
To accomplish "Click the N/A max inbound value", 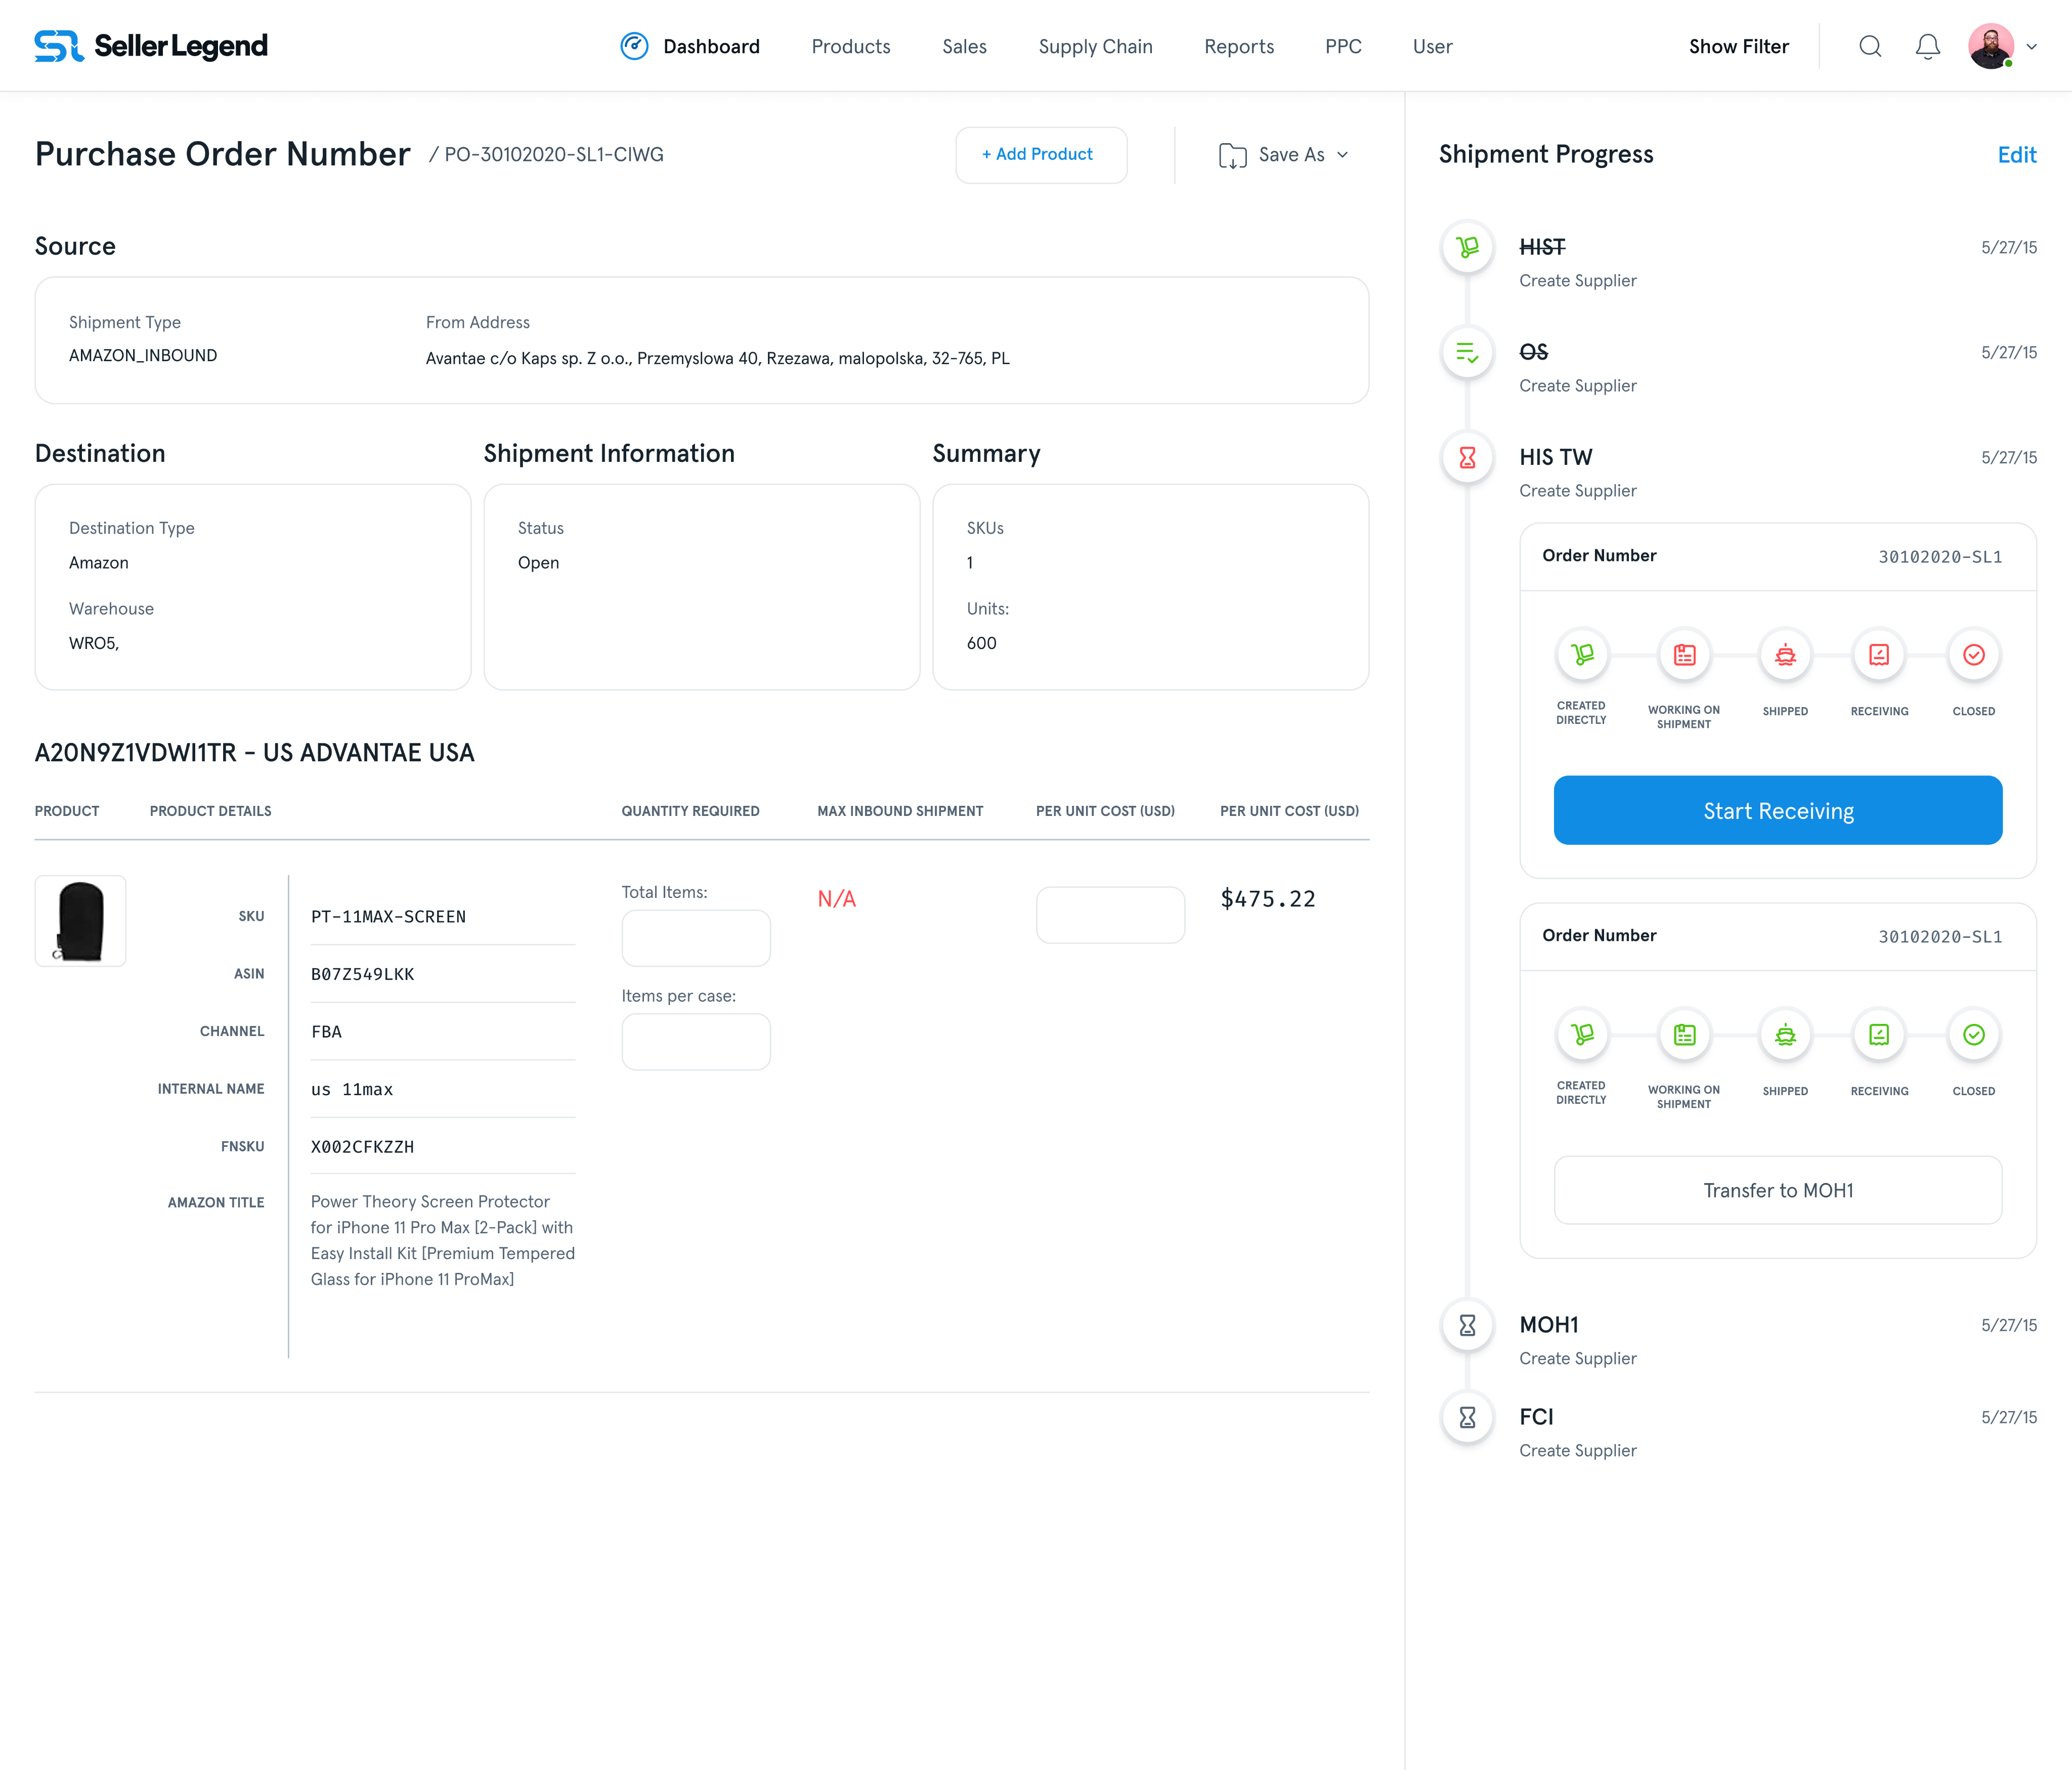I will (x=836, y=899).
